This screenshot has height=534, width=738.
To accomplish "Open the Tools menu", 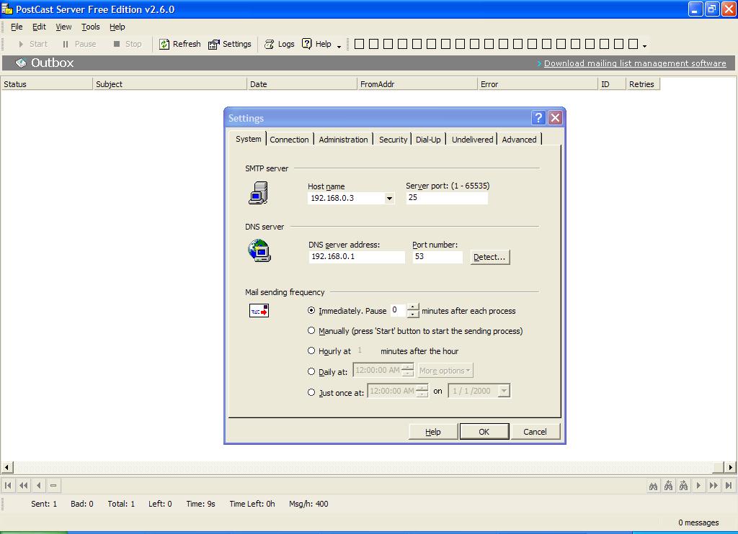I will coord(90,27).
